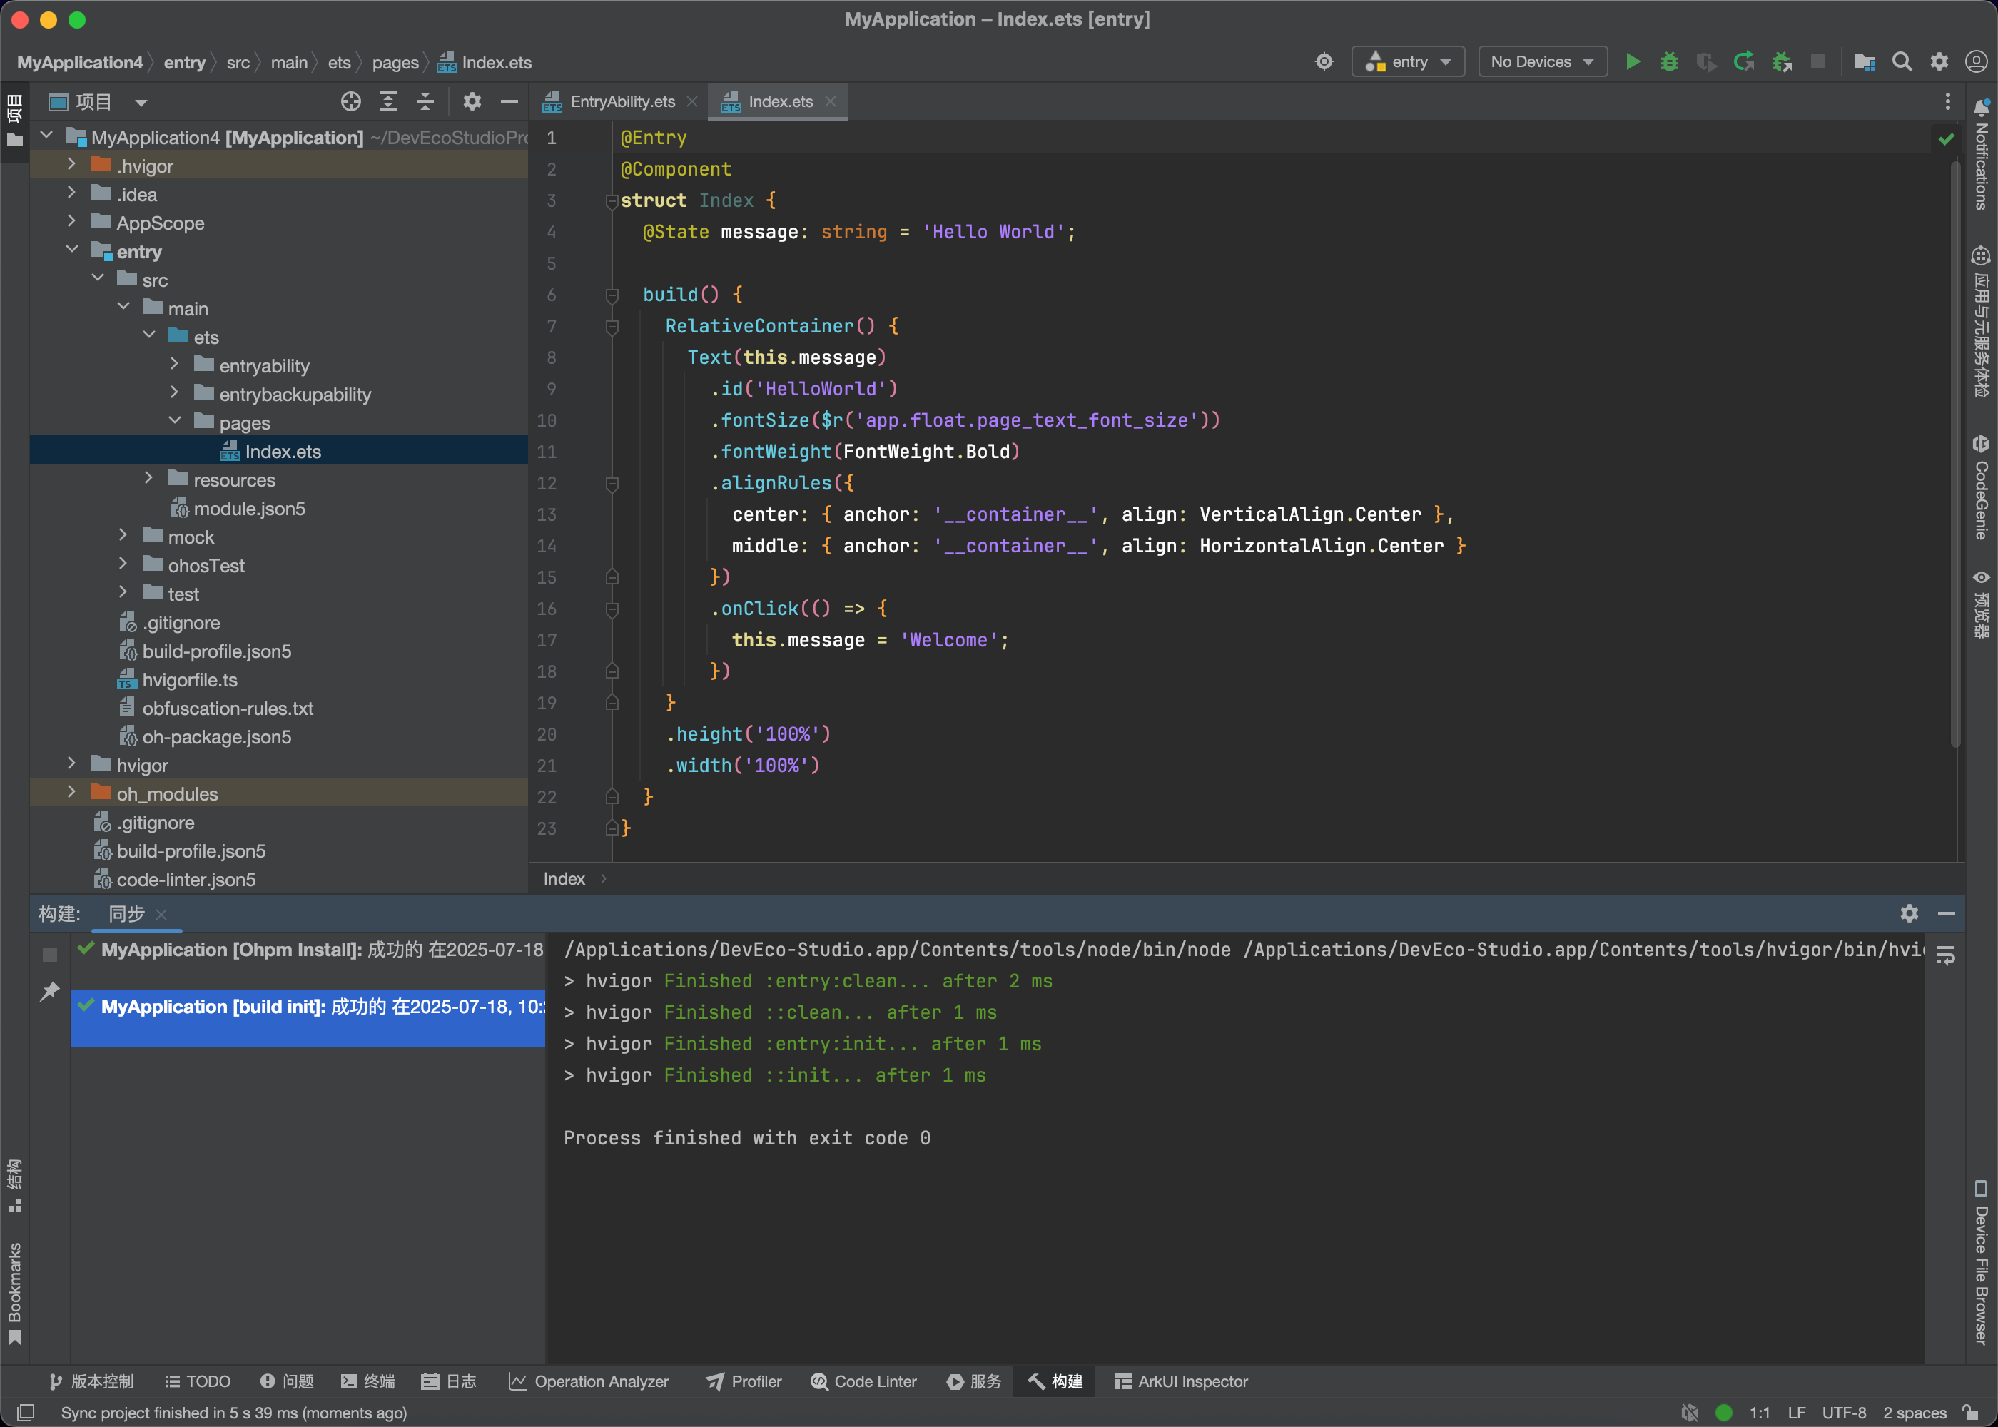Close the 同步 build tab
Image resolution: width=1998 pixels, height=1427 pixels.
pyautogui.click(x=161, y=915)
